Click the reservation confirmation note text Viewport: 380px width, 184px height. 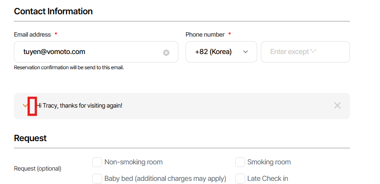[x=69, y=68]
